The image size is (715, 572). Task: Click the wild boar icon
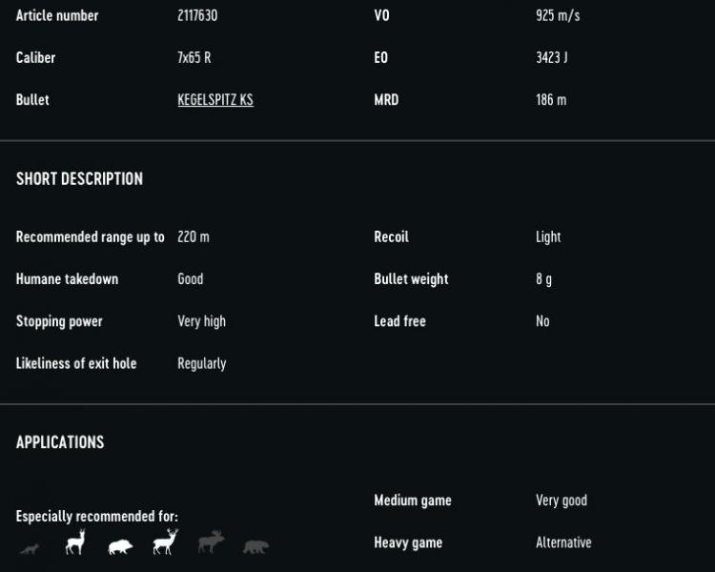[x=120, y=546]
